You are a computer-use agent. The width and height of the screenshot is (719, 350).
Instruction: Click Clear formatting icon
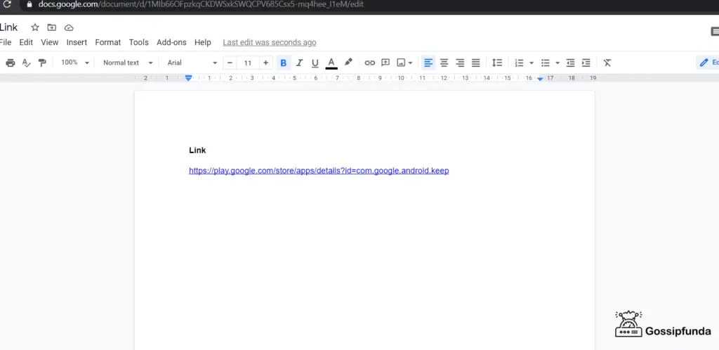(x=607, y=63)
